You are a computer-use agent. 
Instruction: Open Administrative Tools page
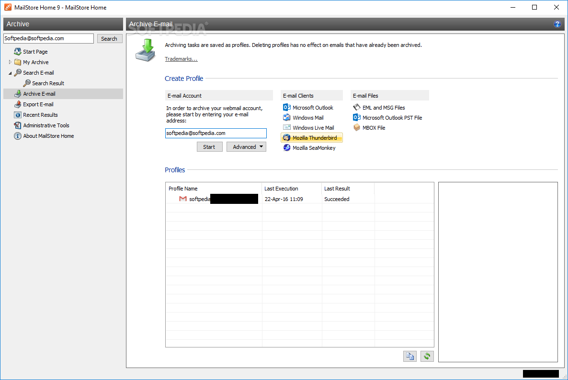coord(46,125)
